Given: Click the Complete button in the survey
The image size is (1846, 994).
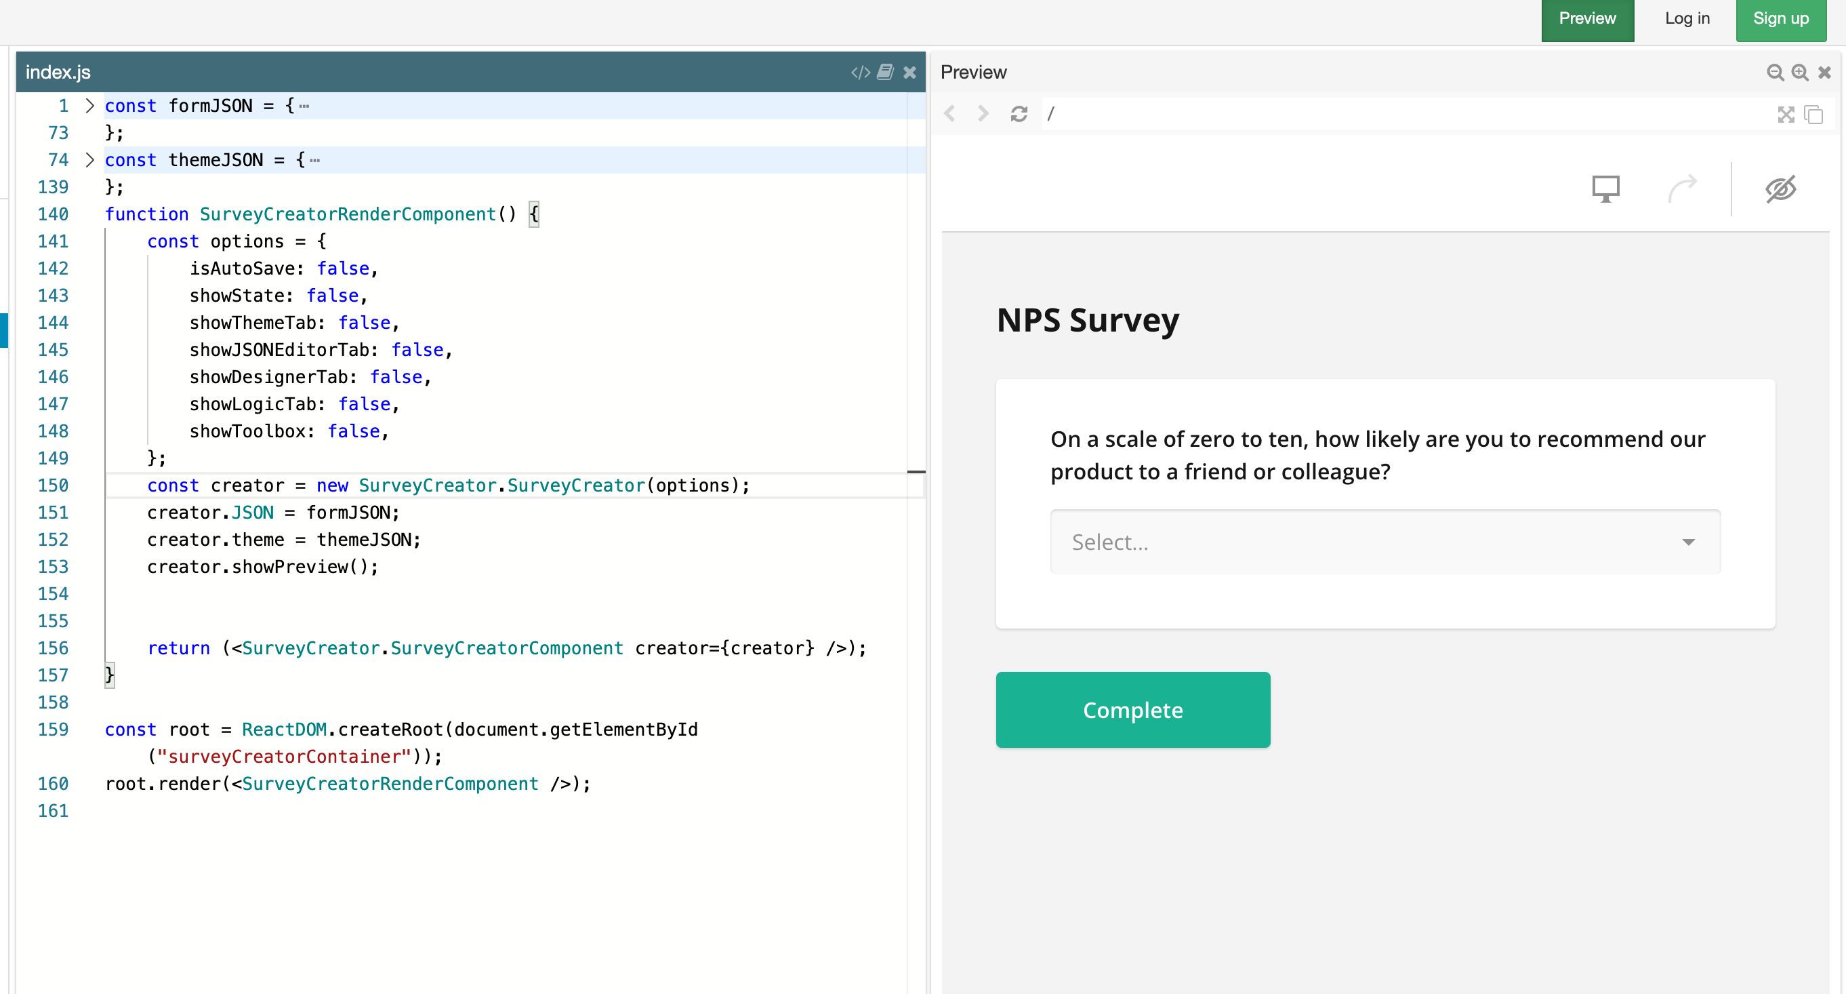Looking at the screenshot, I should click(x=1132, y=710).
